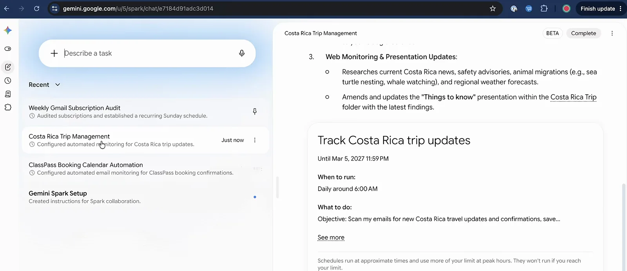Go forward using the browser forward arrow
Screen dimensions: 627x271
[x=22, y=9]
